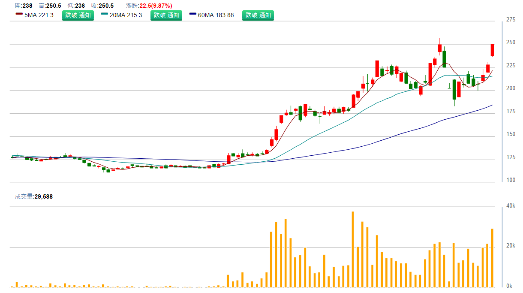
Task: Select the 成交量 29,588 volume label
Action: coord(33,196)
